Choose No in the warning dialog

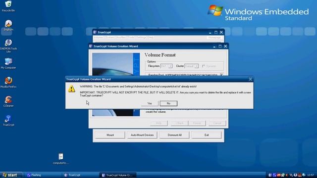[168, 103]
